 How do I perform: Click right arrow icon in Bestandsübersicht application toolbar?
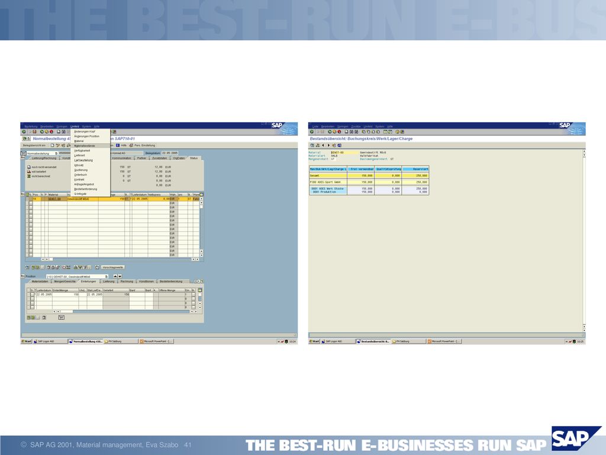328,146
